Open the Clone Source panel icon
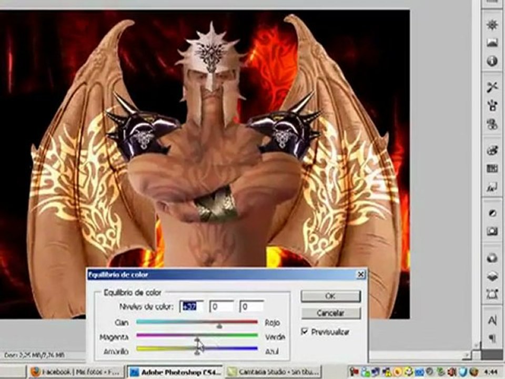Screen dimensions: 505x379 pyautogui.click(x=492, y=124)
